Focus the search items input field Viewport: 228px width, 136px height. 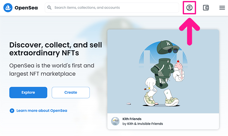pos(112,8)
